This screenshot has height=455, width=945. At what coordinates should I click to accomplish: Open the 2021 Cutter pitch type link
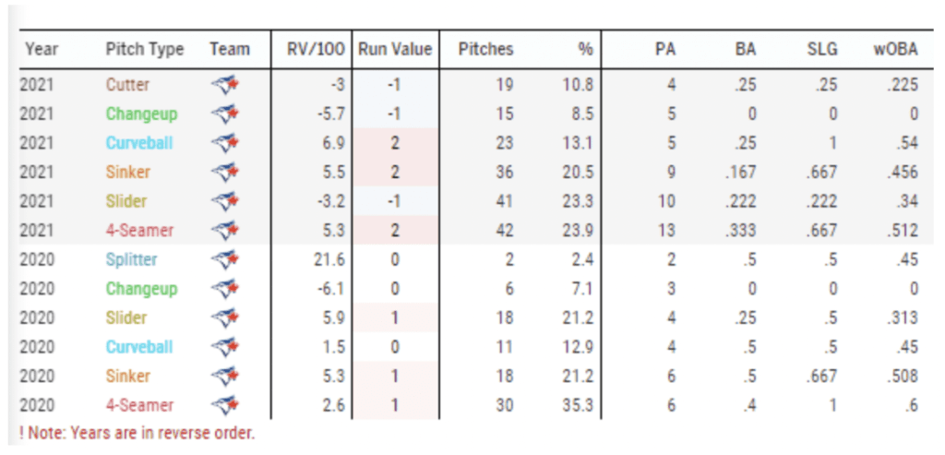pos(127,85)
